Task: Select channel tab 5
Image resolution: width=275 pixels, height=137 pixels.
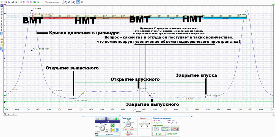Action: 106,119
